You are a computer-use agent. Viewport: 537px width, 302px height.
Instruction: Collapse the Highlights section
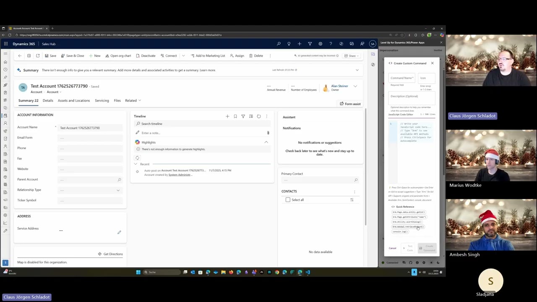point(266,142)
